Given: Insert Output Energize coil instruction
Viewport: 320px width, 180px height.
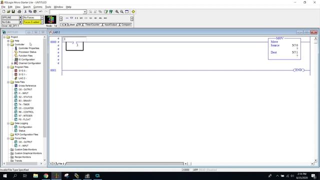Looking at the screenshot, I should pyautogui.click(x=86, y=18).
